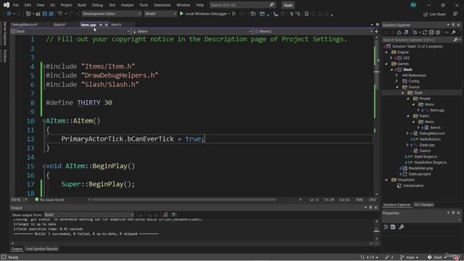Click the editor horizontal scrollbar thumb
464x261 pixels.
(183, 200)
